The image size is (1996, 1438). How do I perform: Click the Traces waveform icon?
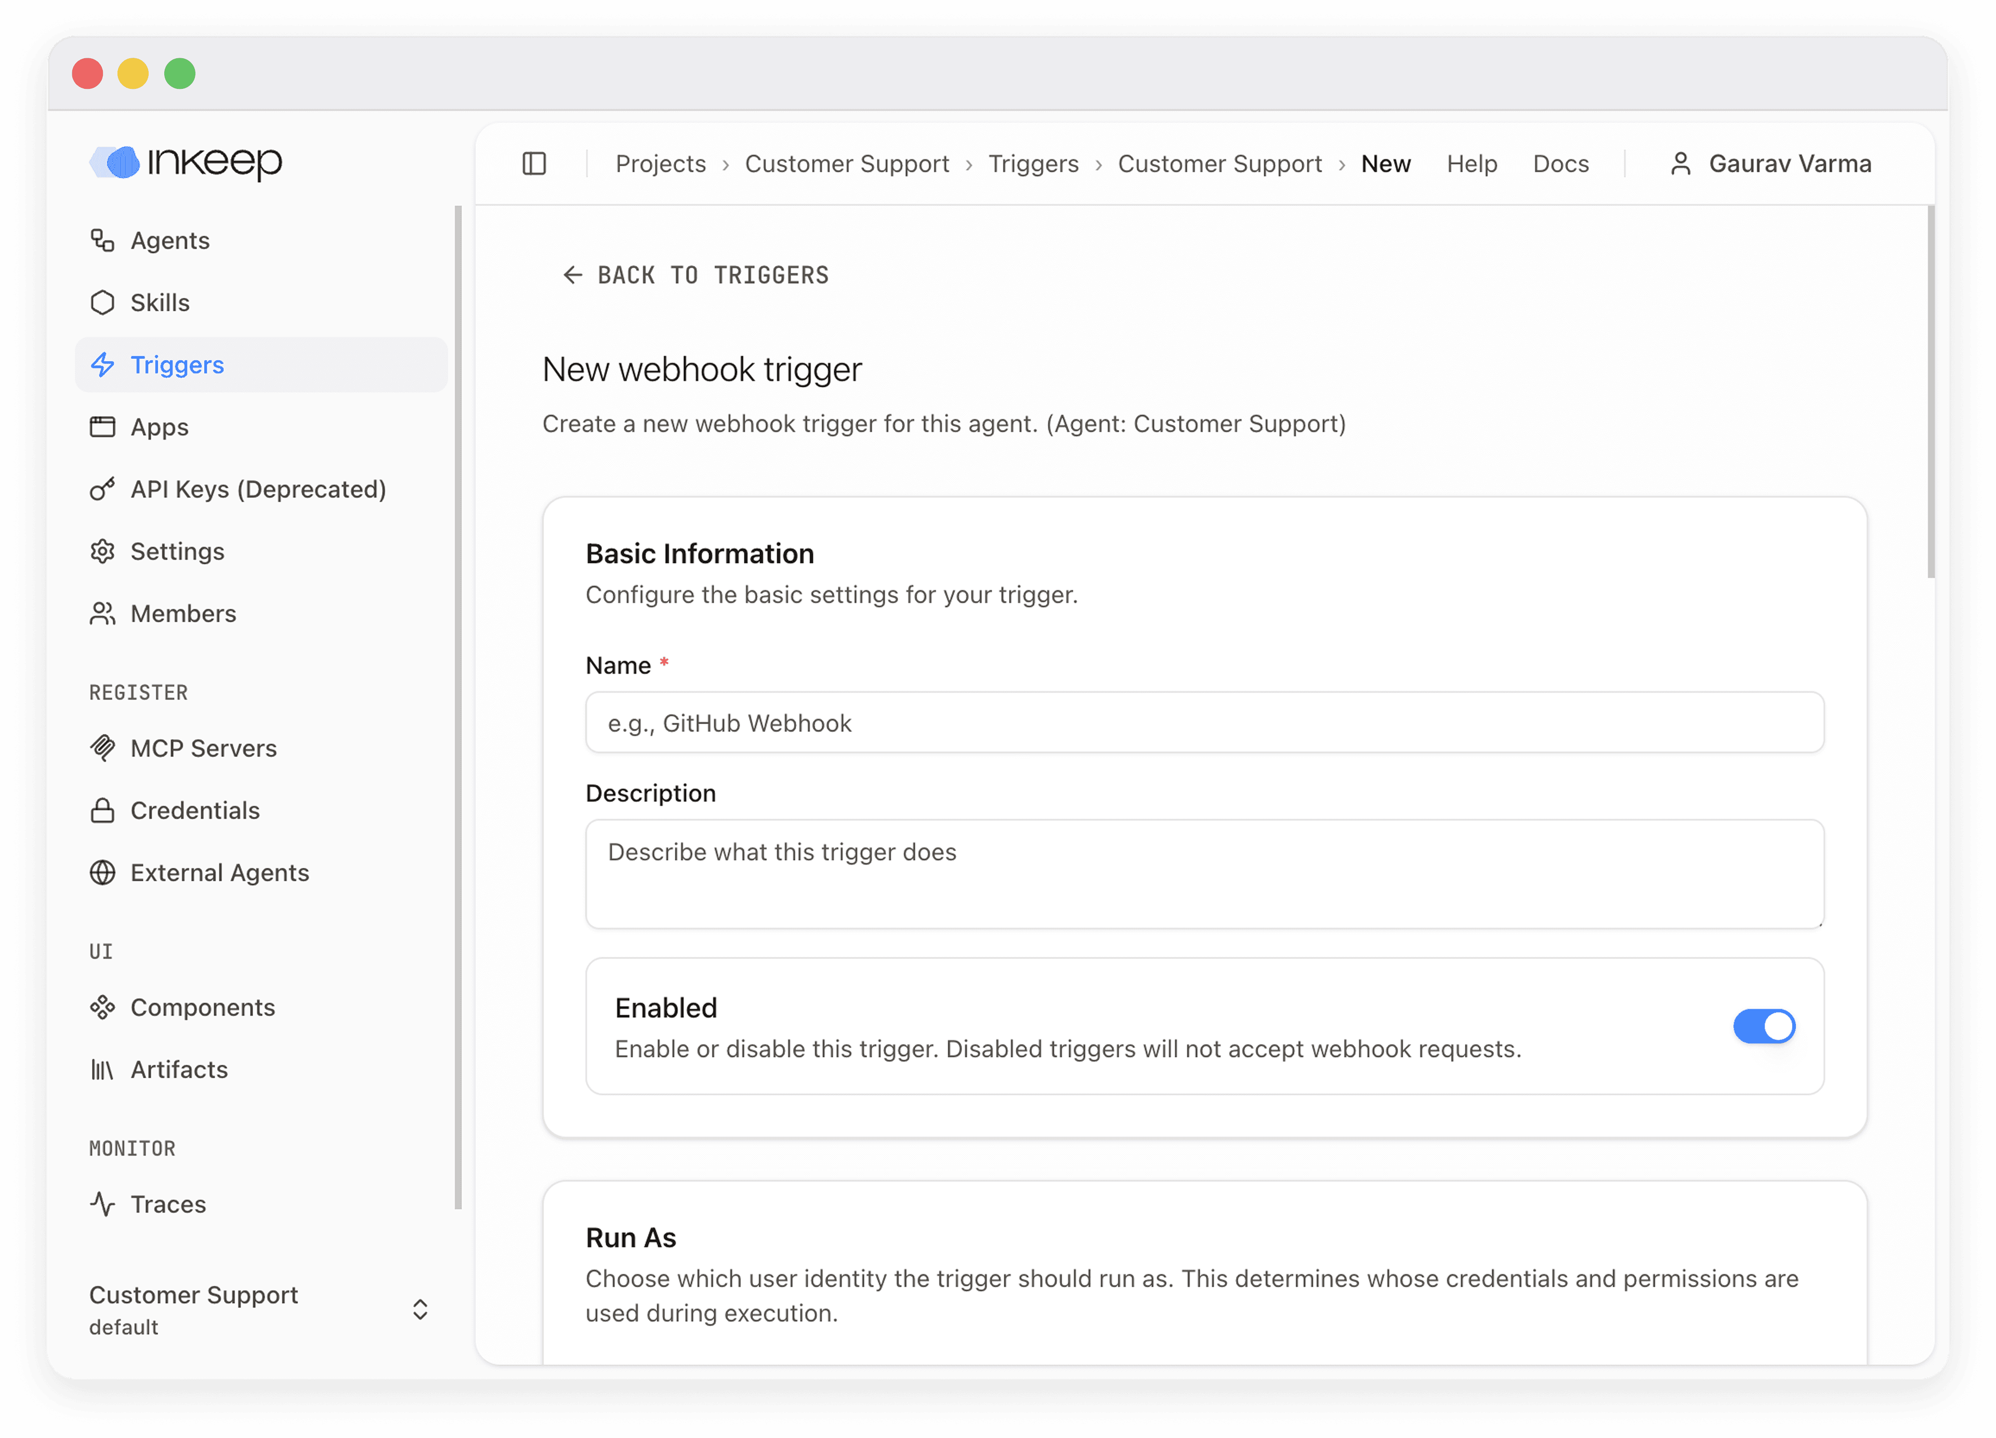103,1204
